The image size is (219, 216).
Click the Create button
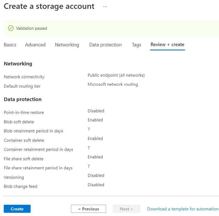[17, 208]
